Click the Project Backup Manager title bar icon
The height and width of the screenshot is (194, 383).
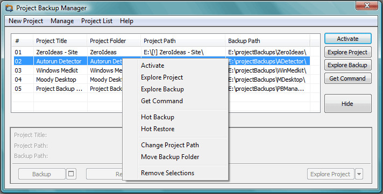pyautogui.click(x=9, y=8)
